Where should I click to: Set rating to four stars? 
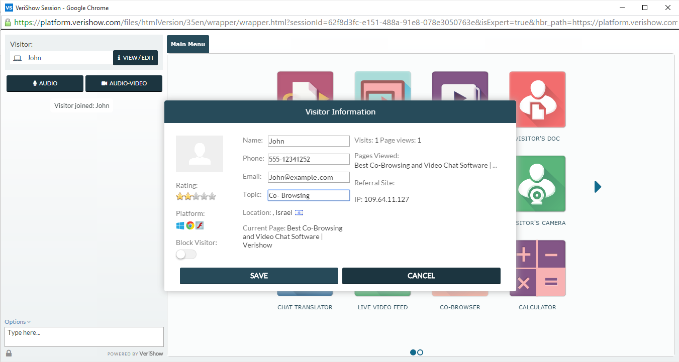(x=204, y=196)
